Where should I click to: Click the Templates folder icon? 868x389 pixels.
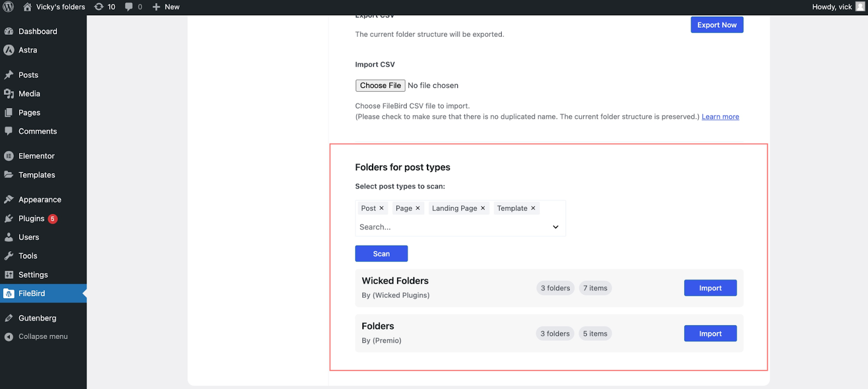(9, 175)
